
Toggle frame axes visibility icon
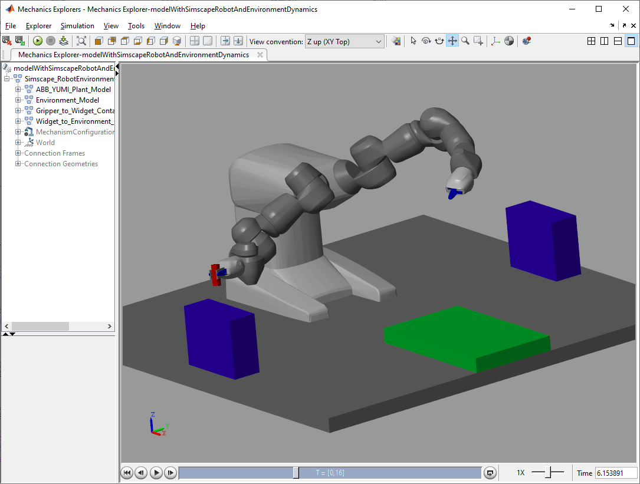pyautogui.click(x=495, y=41)
